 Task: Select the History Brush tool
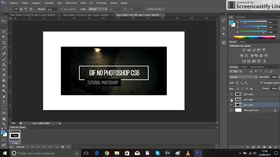tap(4, 69)
